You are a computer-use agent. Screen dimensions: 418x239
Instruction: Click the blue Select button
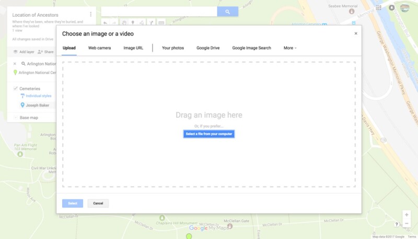click(73, 204)
